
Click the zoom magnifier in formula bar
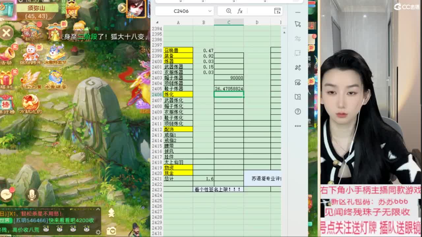click(228, 11)
